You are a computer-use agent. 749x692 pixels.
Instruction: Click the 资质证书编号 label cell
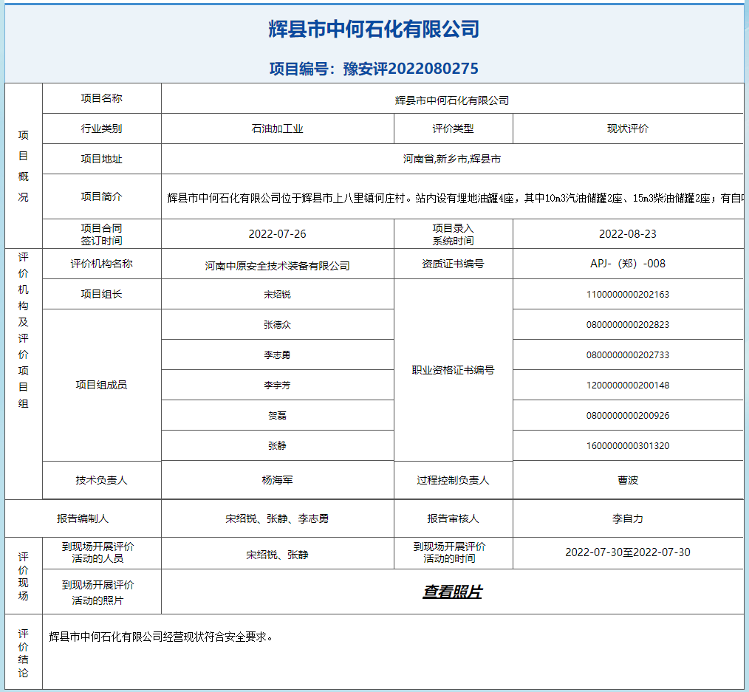tap(454, 264)
